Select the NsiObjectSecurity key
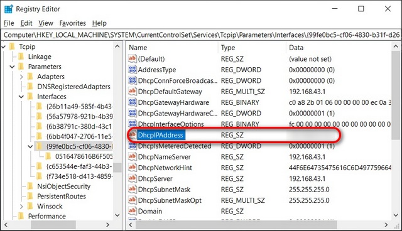The width and height of the screenshot is (402, 231). (x=64, y=186)
